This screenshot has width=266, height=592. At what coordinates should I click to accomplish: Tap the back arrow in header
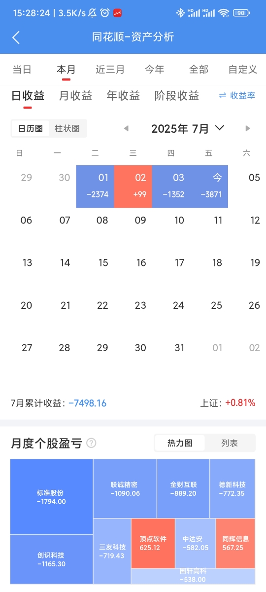(x=16, y=37)
